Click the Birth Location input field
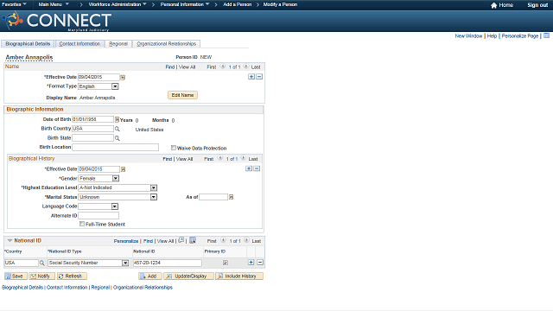 point(115,147)
